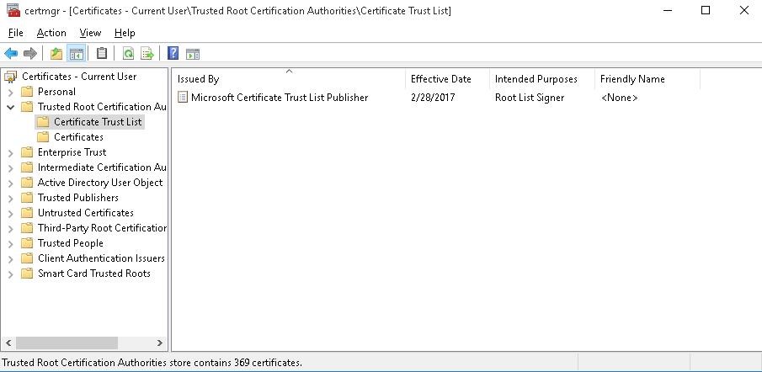This screenshot has height=372, width=762.
Task: Go up one level with folder icon
Action: 56,54
